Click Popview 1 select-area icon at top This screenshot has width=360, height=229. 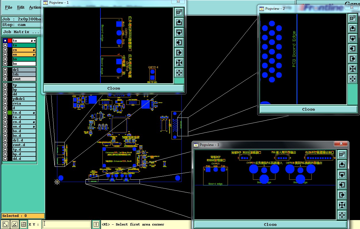(x=179, y=12)
